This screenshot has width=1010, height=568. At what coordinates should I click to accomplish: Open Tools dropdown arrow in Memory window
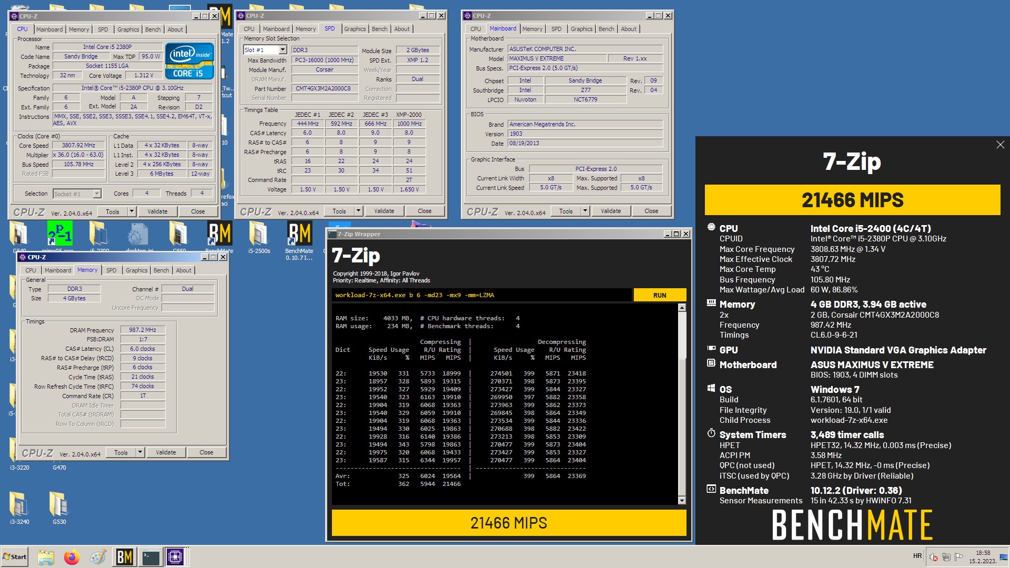coord(140,452)
